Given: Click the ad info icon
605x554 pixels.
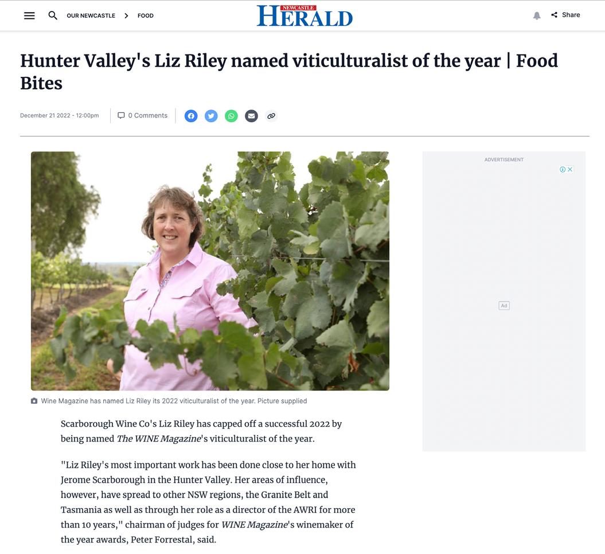Looking at the screenshot, I should click(563, 169).
